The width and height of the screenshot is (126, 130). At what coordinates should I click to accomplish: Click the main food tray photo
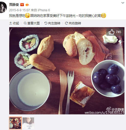[67, 71]
